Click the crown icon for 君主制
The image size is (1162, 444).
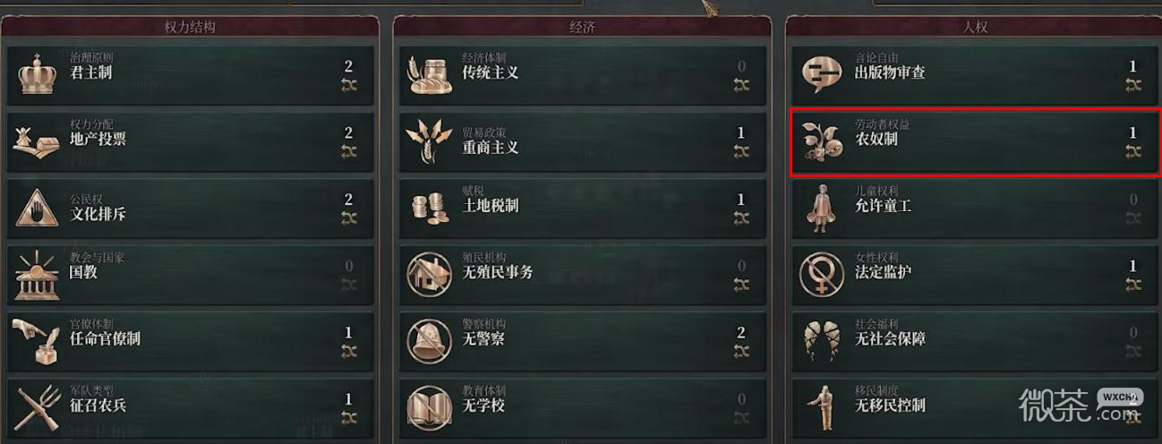pos(38,74)
